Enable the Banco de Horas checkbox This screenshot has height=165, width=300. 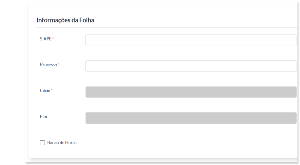click(42, 143)
